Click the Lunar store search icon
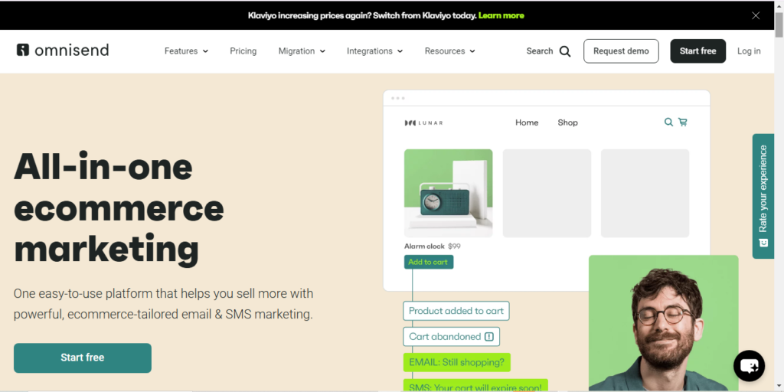Screen dimensions: 784x392 [668, 122]
